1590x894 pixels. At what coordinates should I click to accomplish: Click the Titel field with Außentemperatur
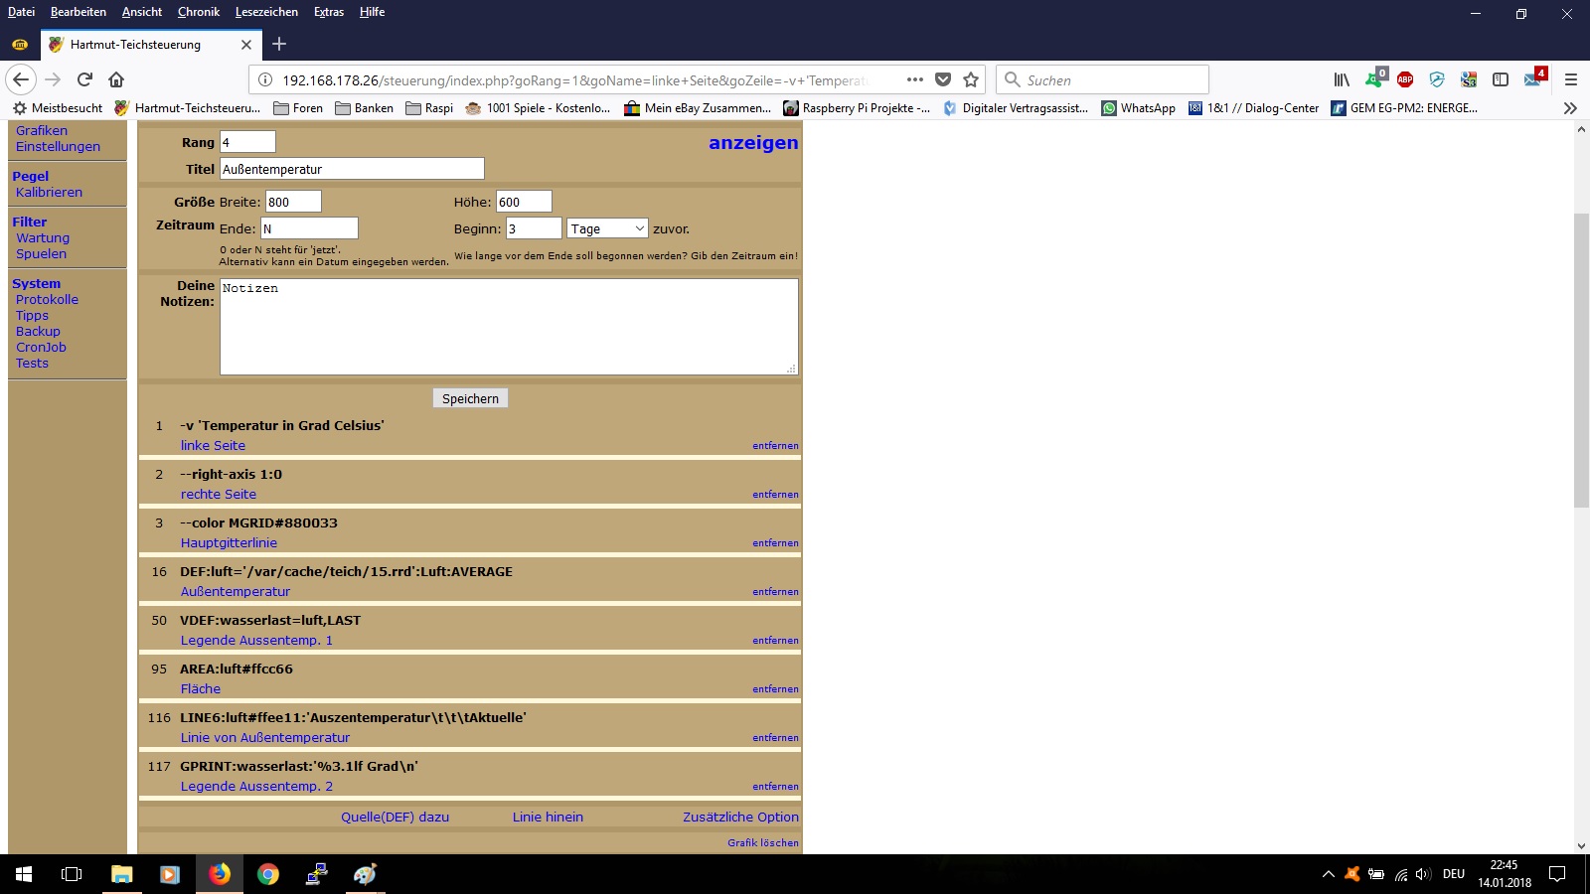[x=352, y=169]
